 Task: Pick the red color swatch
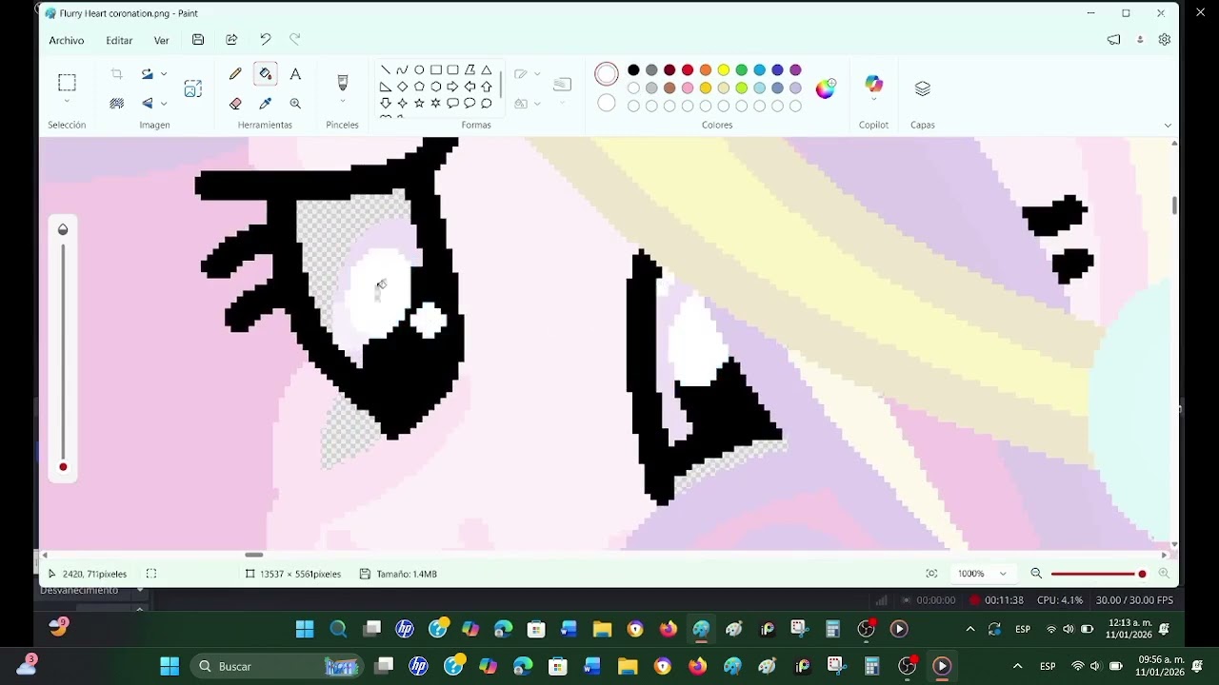688,69
